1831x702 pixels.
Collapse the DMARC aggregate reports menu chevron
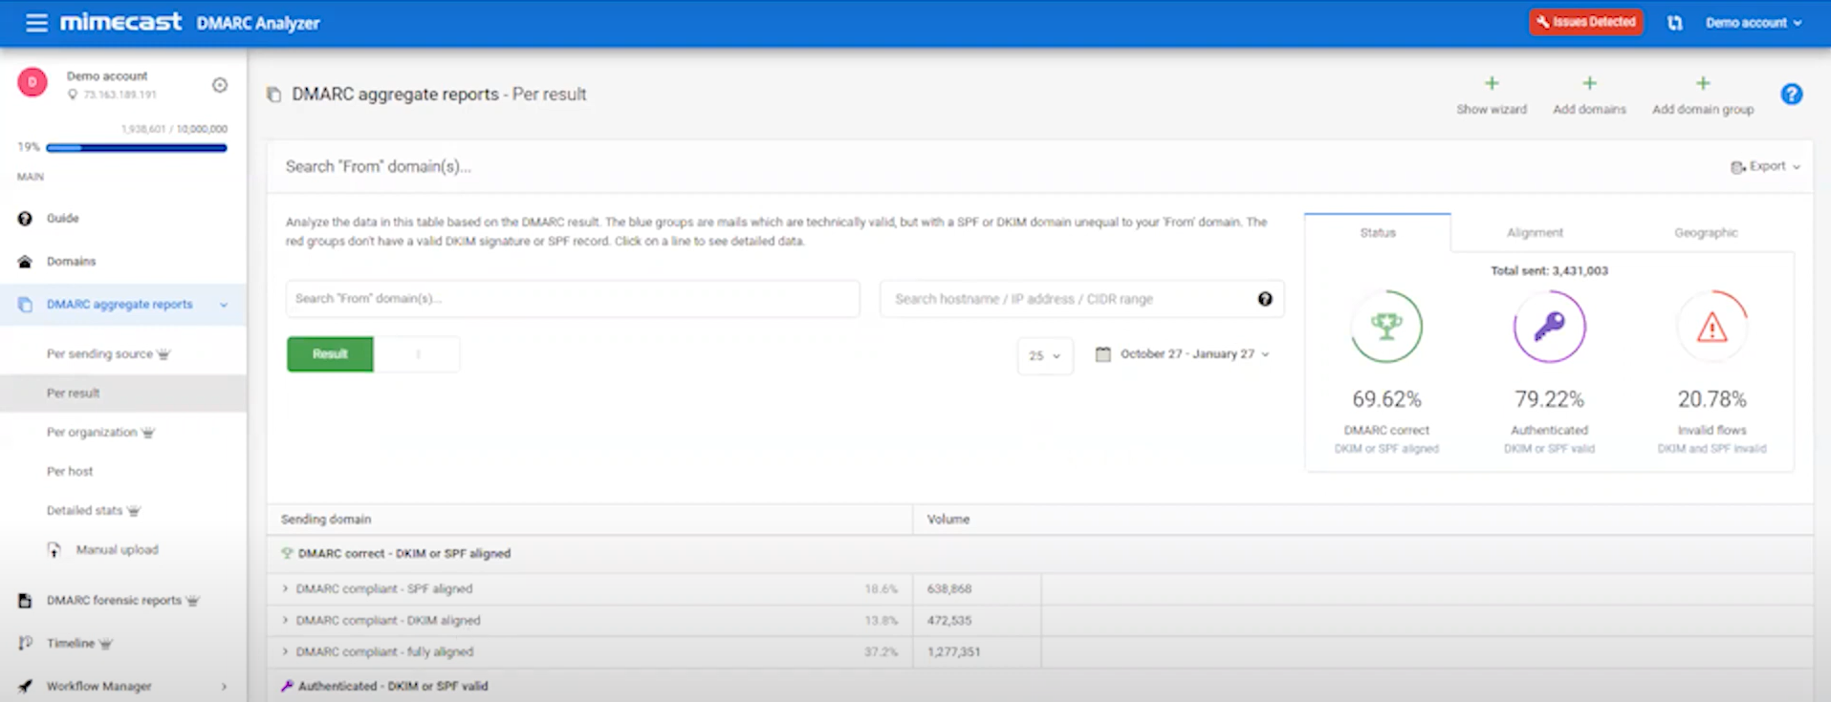click(x=224, y=305)
